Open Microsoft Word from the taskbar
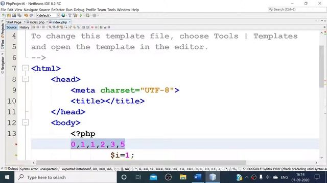This screenshot has width=327, height=183. (x=198, y=177)
